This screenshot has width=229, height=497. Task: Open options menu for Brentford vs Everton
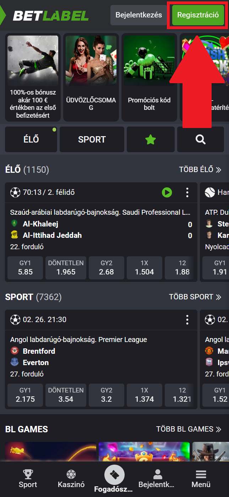187,320
